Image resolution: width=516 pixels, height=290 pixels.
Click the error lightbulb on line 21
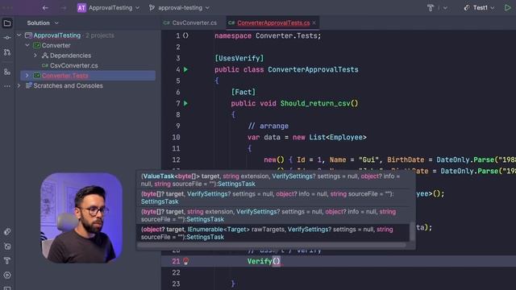click(x=186, y=261)
